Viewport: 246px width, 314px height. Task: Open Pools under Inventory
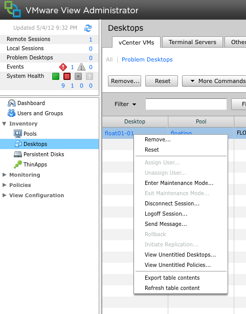(30, 134)
